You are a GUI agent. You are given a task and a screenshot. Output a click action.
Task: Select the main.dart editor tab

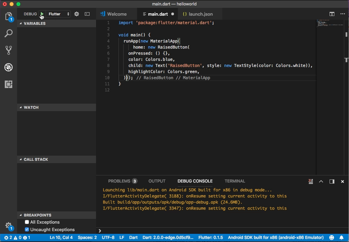pyautogui.click(x=158, y=14)
